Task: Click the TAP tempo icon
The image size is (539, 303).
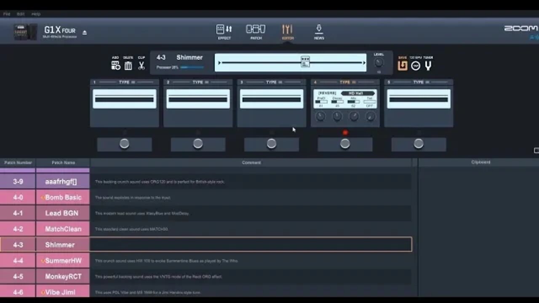Action: pyautogui.click(x=416, y=66)
